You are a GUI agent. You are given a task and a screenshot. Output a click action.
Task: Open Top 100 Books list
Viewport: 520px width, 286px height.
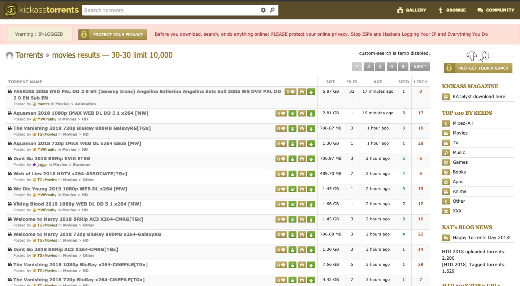[x=459, y=172]
